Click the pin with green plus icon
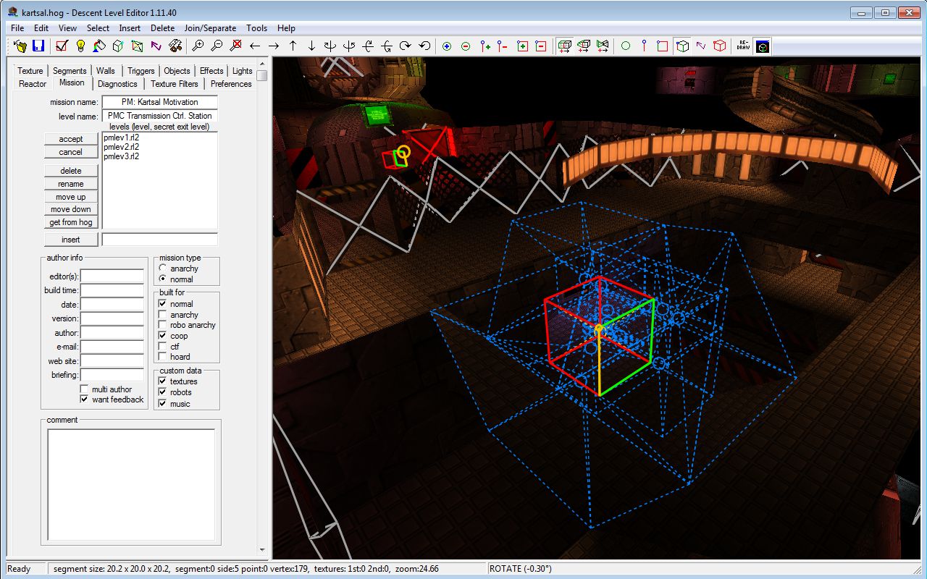This screenshot has width=927, height=579. 485,46
